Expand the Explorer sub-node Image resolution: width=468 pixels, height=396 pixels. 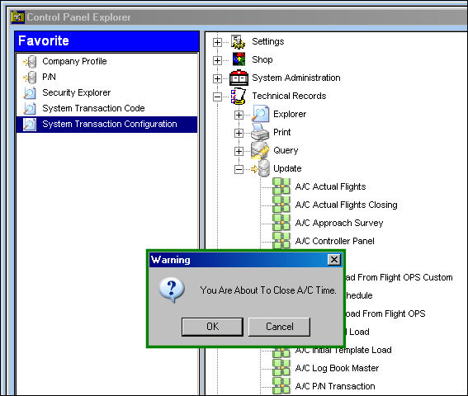pyautogui.click(x=239, y=115)
